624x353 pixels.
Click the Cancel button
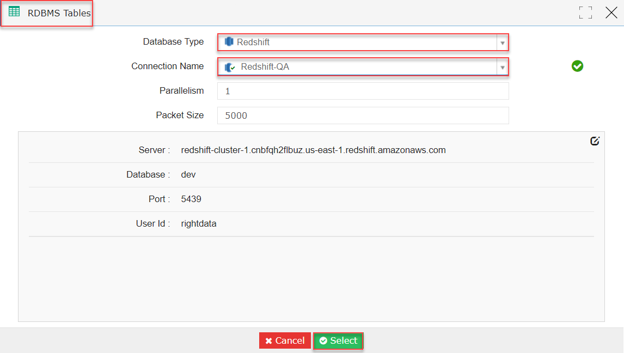[x=285, y=340]
